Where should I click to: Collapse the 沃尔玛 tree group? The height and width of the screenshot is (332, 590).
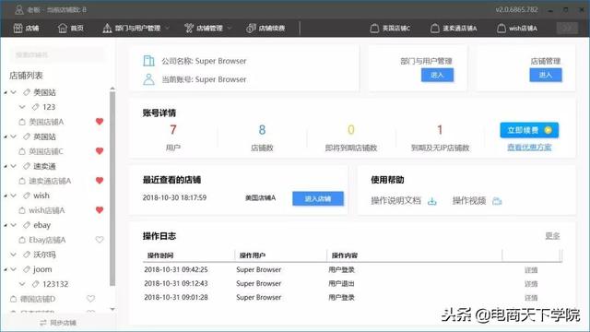[x=14, y=255]
